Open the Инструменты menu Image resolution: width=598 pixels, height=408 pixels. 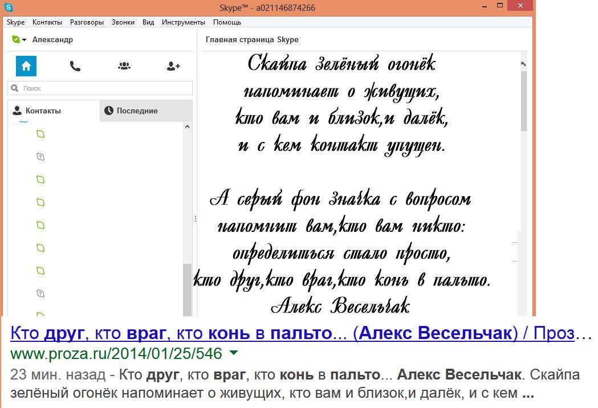click(183, 22)
